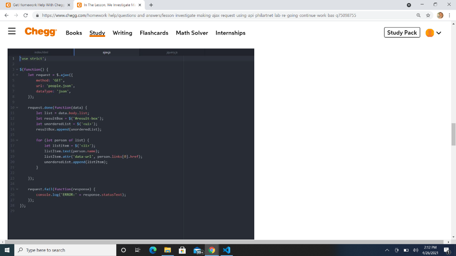Open the Chegg hamburger menu
The width and height of the screenshot is (456, 256).
click(12, 32)
